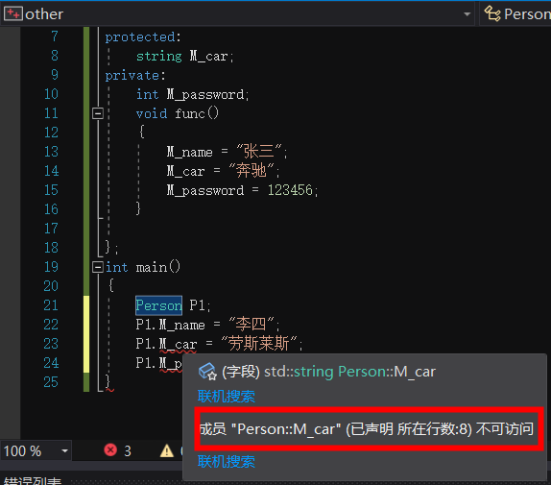Open the 'other' project scope dropdown

pos(467,14)
